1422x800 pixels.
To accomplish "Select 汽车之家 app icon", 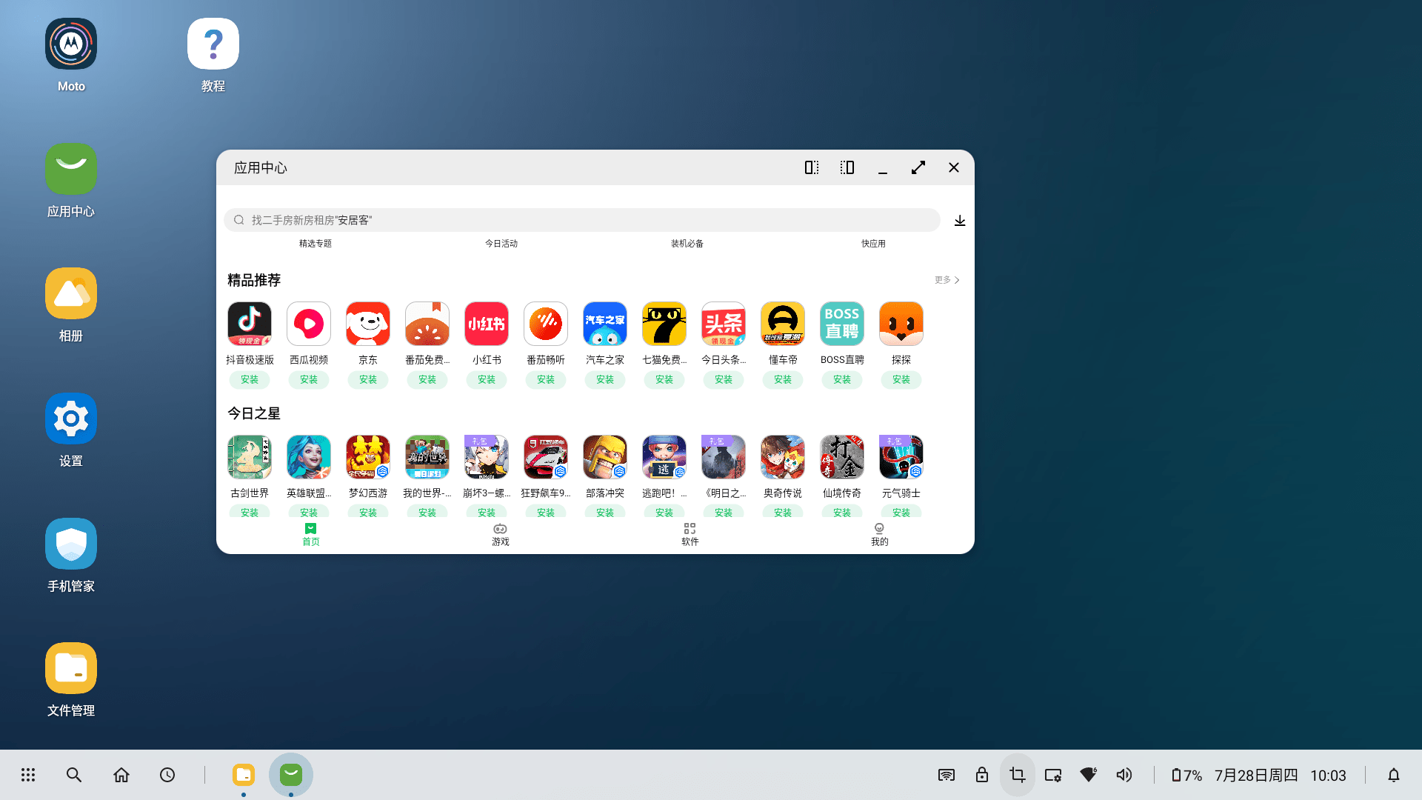I will click(x=605, y=324).
